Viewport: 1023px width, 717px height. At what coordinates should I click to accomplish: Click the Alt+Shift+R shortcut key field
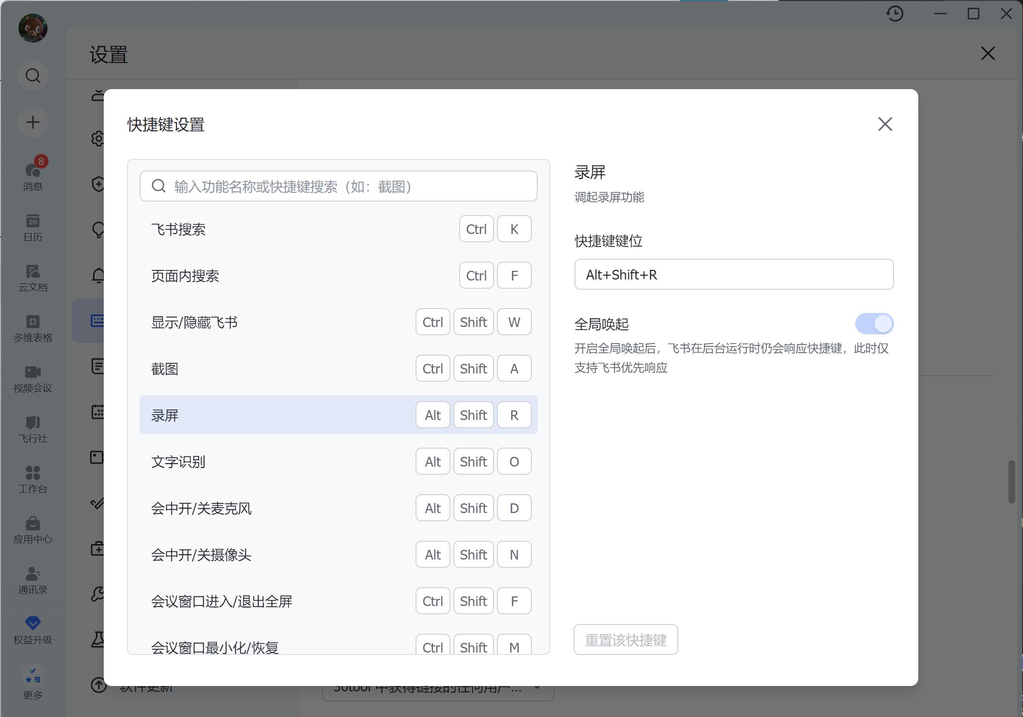point(733,275)
